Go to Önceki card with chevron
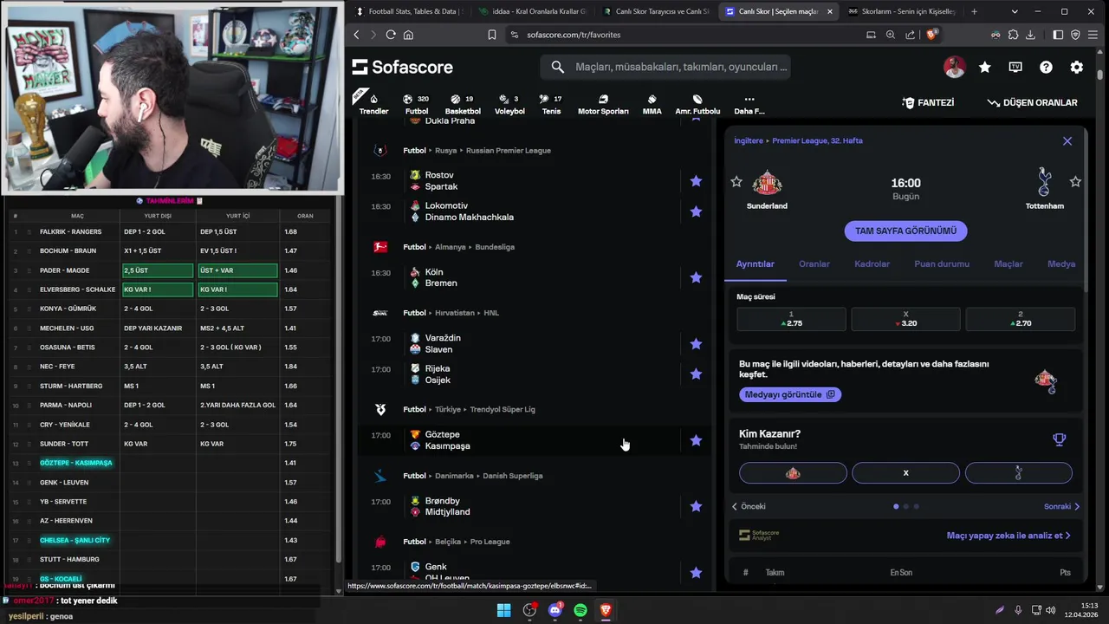This screenshot has height=624, width=1109. 749,506
